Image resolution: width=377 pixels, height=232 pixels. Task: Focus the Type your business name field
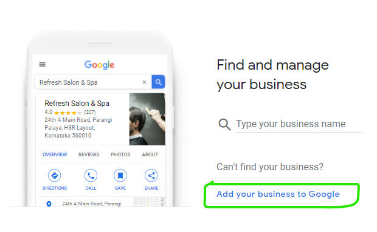(x=299, y=125)
